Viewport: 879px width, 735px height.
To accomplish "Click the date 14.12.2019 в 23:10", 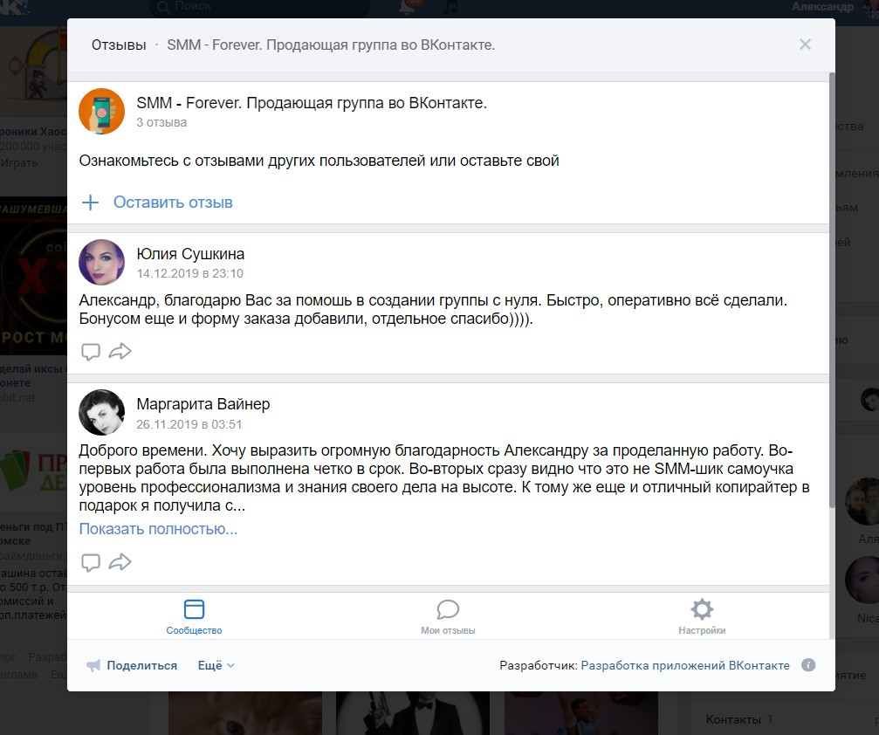I will point(190,273).
